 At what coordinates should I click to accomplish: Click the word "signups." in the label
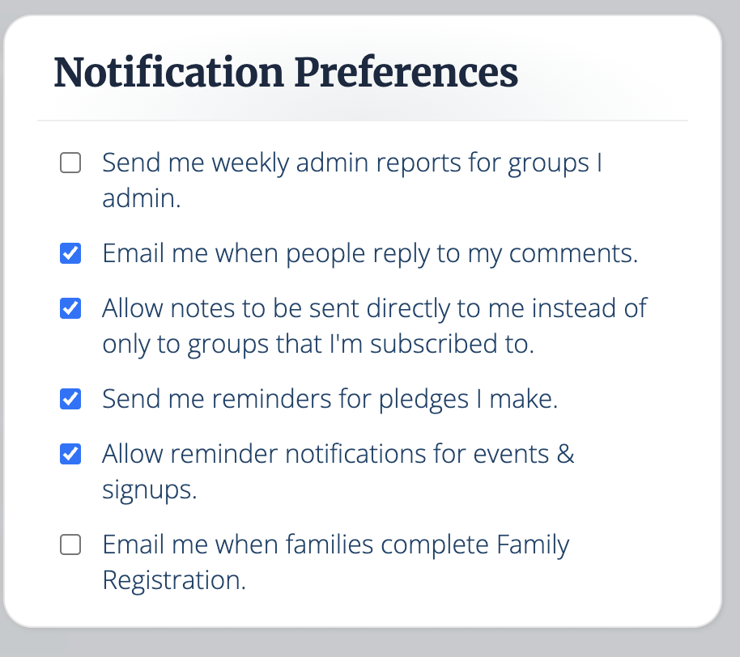coord(149,490)
